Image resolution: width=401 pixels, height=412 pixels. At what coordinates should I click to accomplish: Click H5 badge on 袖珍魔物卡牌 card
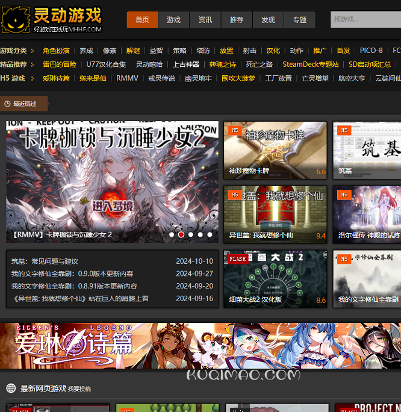pos(235,130)
